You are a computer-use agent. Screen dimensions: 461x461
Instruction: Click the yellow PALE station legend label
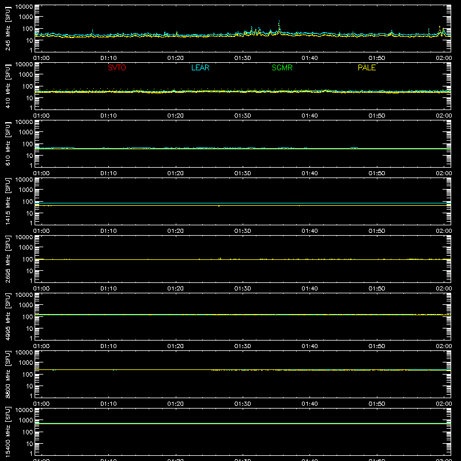pos(366,67)
